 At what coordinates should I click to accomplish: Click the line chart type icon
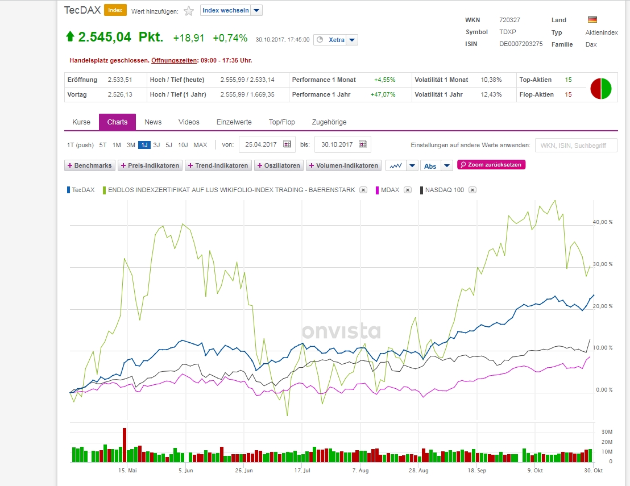pyautogui.click(x=397, y=165)
